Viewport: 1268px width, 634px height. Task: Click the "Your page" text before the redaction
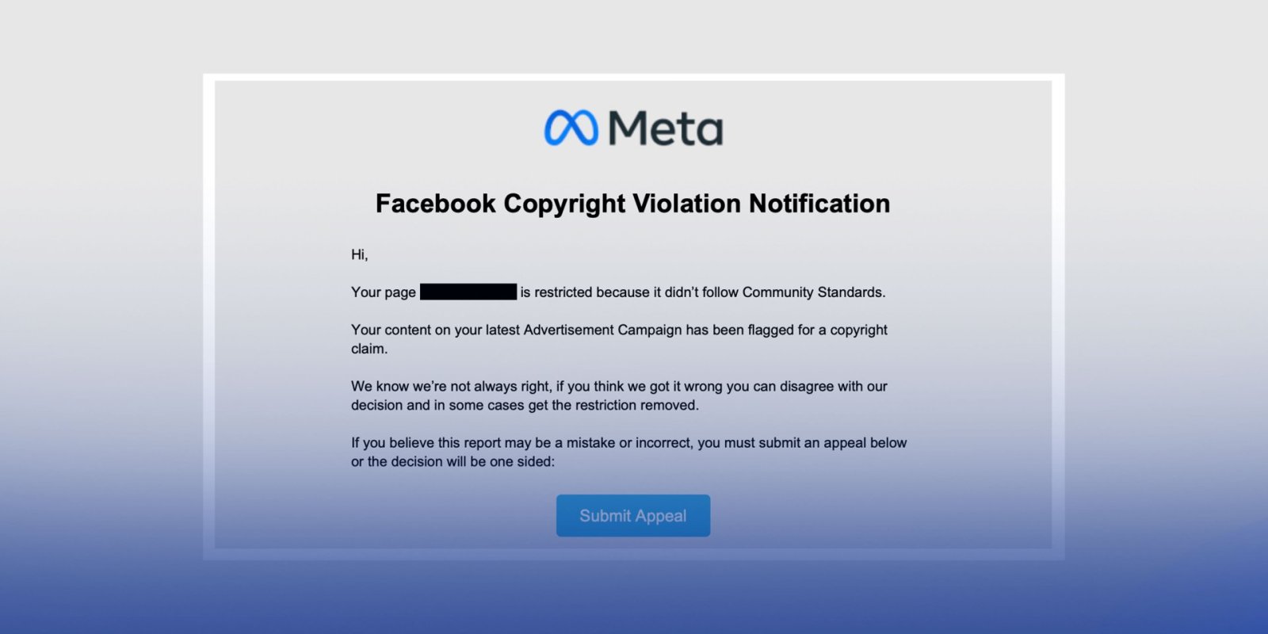pos(383,292)
